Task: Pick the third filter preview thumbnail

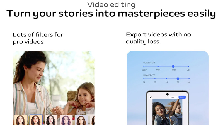Action: click(51, 120)
